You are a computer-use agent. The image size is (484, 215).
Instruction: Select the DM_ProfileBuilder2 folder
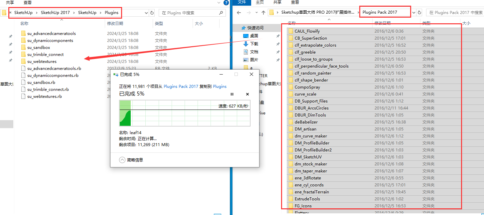pos(313,150)
